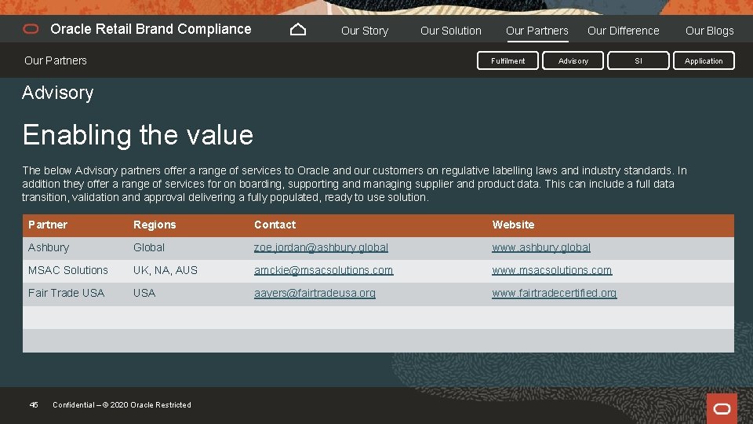Select the Contact column header
753x424 pixels.
275,225
